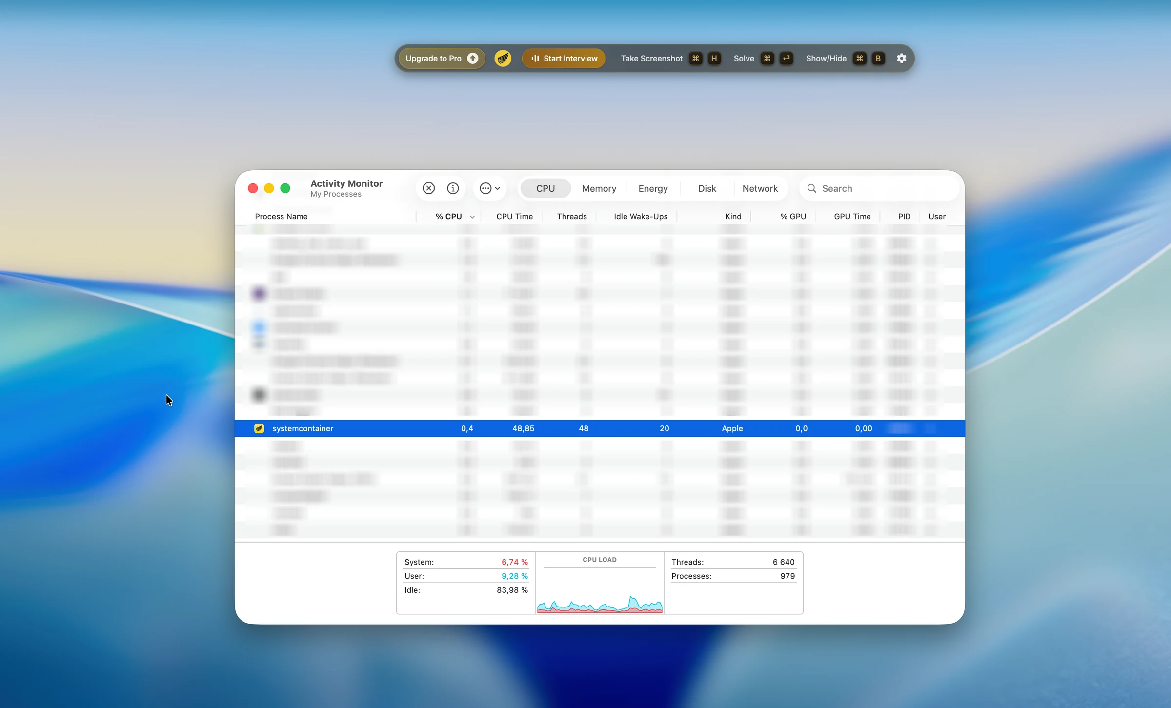Click the My Processes subtitle
The image size is (1171, 708).
click(336, 194)
